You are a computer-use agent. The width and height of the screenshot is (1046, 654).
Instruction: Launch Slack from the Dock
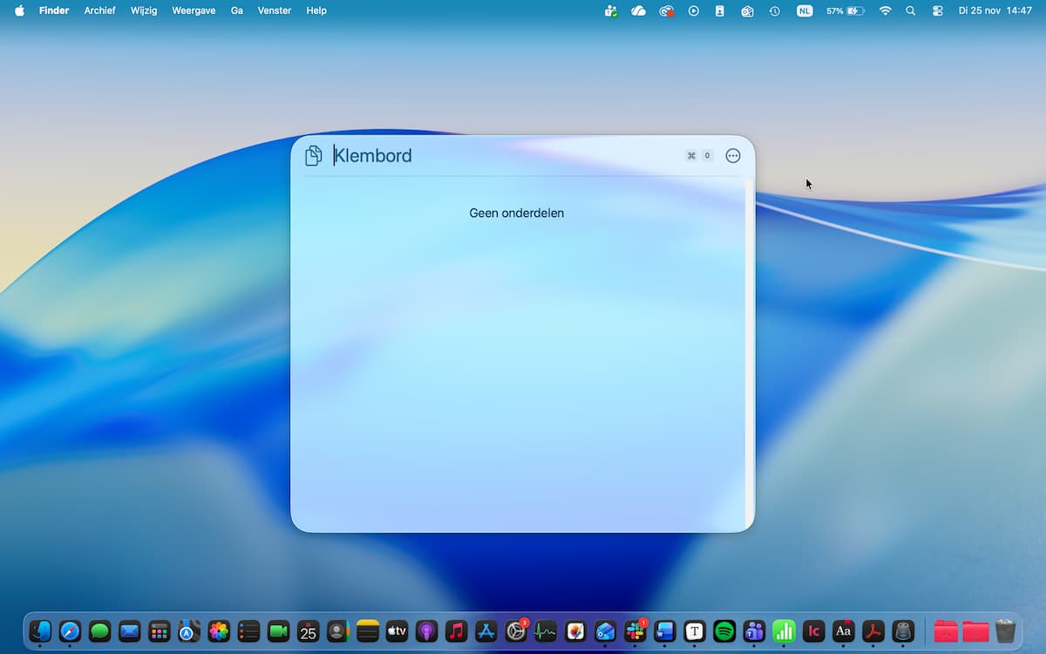coord(635,630)
